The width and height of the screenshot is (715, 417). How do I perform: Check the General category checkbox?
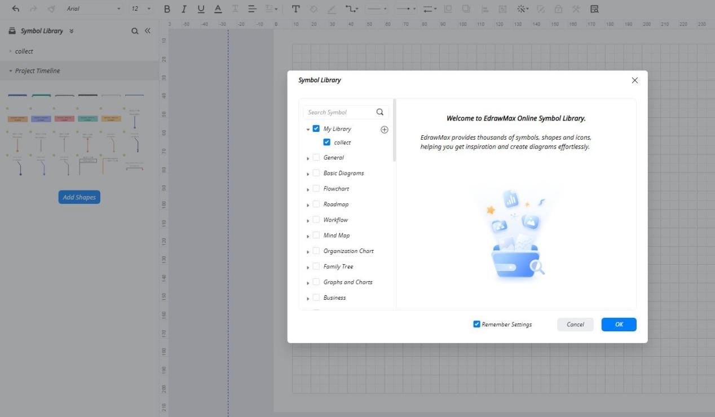(x=316, y=157)
